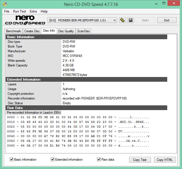Click the 4706076672 bytes value
Screen dimensions: 182x169
75,75
